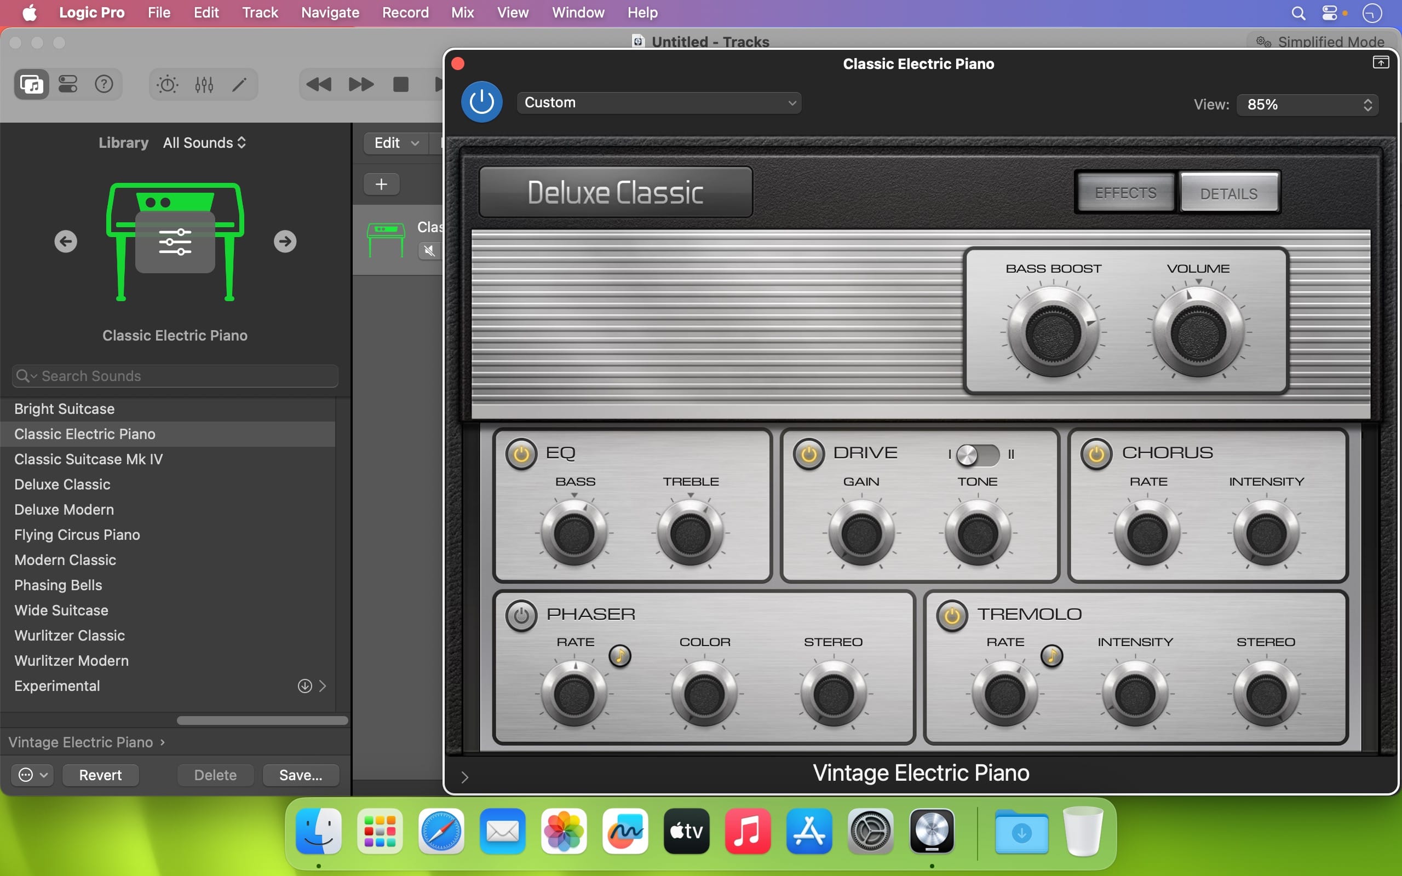The image size is (1402, 876).
Task: Toggle the Chorus power button
Action: [1096, 454]
